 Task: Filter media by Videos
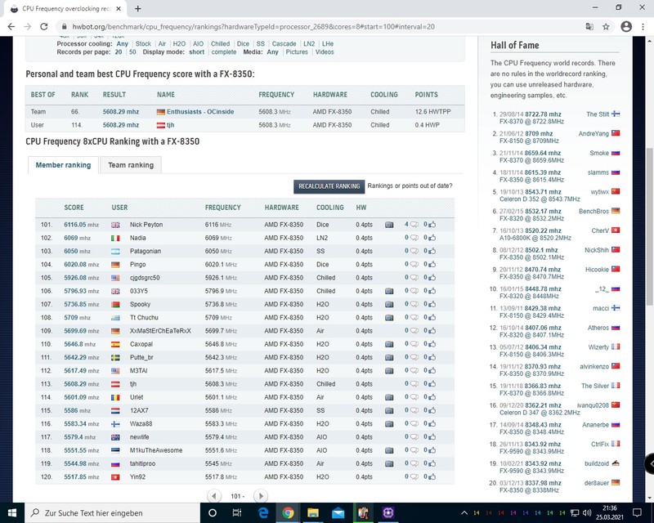pos(325,52)
